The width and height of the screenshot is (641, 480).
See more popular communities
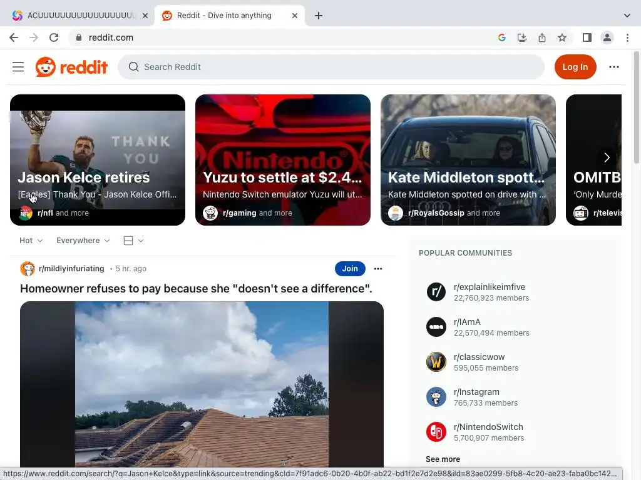coord(443,459)
